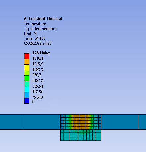Click the 1781 Max legend value

pyautogui.click(x=41, y=53)
